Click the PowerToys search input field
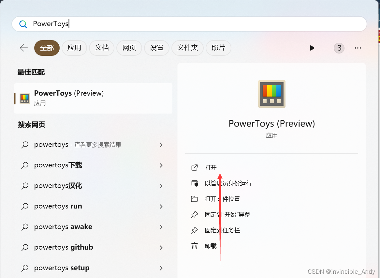The image size is (380, 278). [x=189, y=24]
